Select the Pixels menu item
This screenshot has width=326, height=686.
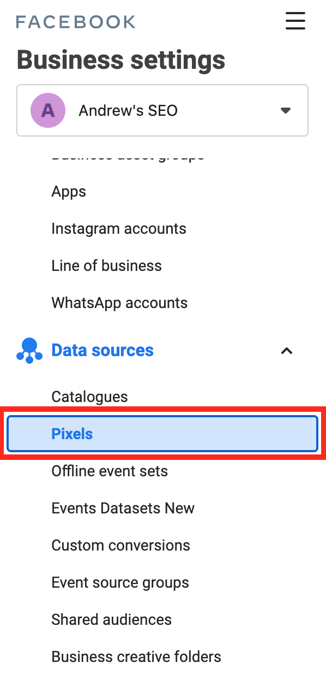[162, 434]
